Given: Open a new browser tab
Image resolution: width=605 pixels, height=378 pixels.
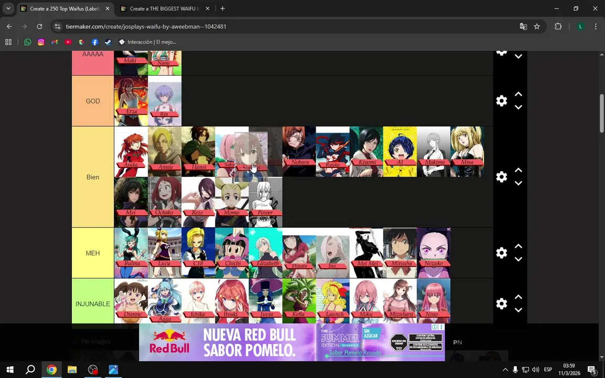Looking at the screenshot, I should click(223, 8).
